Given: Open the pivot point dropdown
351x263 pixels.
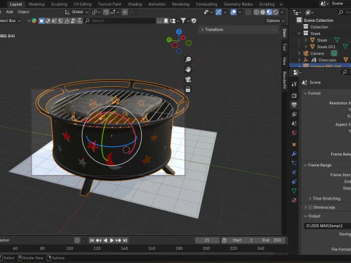Looking at the screenshot, I should [x=96, y=12].
